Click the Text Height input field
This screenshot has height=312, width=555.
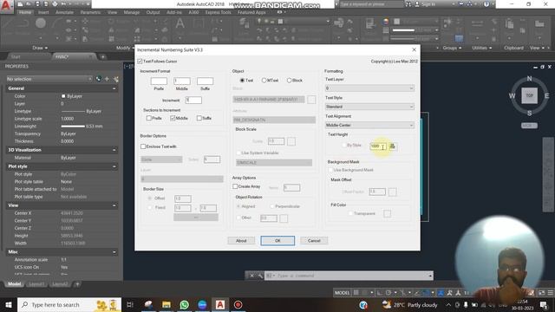click(x=378, y=146)
